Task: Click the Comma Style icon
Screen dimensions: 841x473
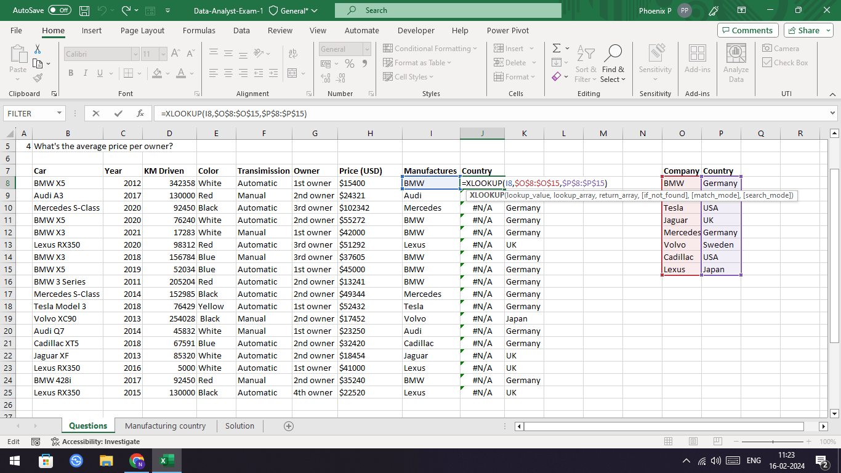Action: coord(364,63)
